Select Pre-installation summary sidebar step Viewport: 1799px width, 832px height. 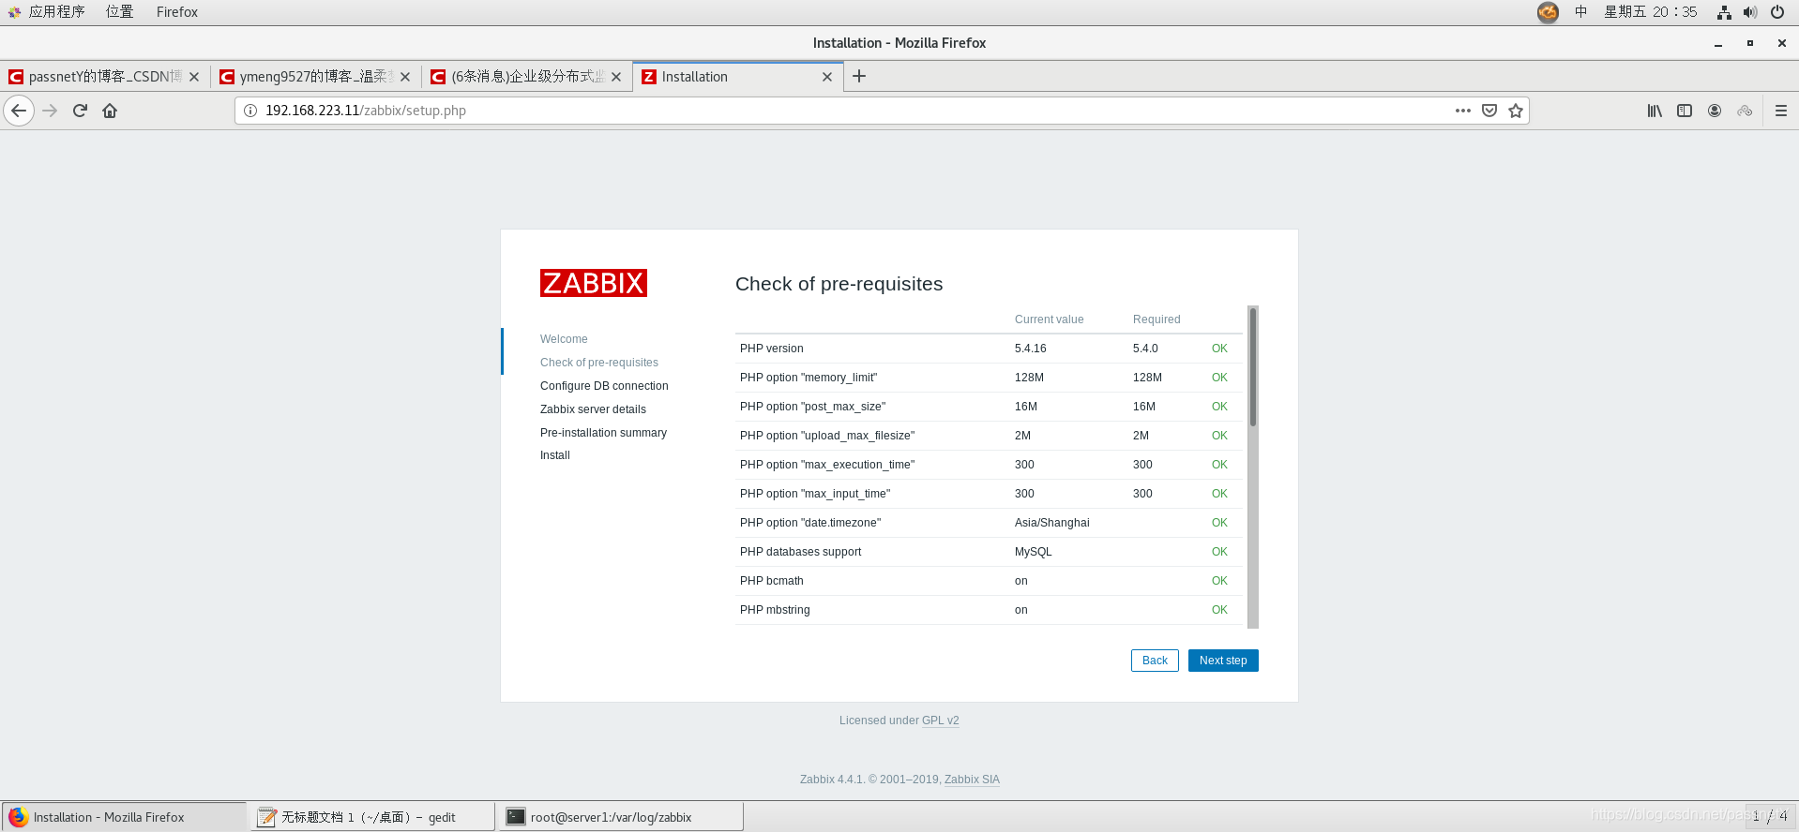point(603,433)
